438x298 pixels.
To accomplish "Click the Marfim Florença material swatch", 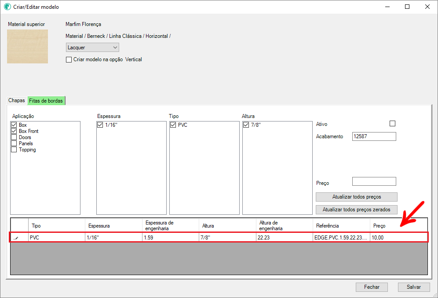I will pos(27,46).
